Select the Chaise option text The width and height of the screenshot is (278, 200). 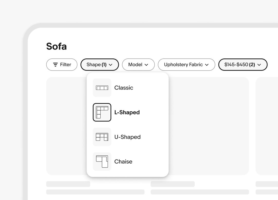pos(123,162)
